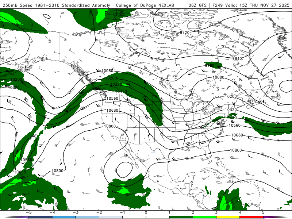
Task: Click the legend tick label '4'
Action: coord(240,212)
